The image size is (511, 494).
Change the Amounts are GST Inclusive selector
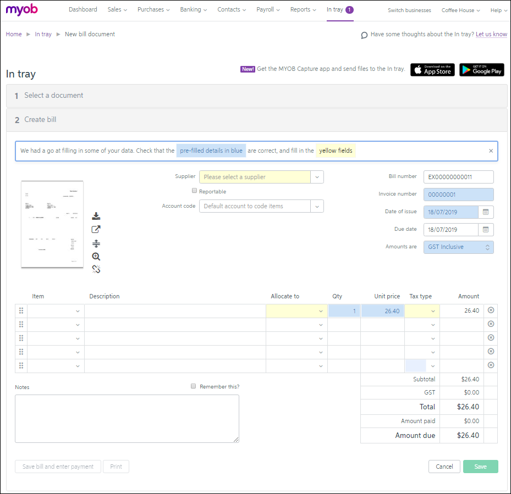(x=458, y=247)
